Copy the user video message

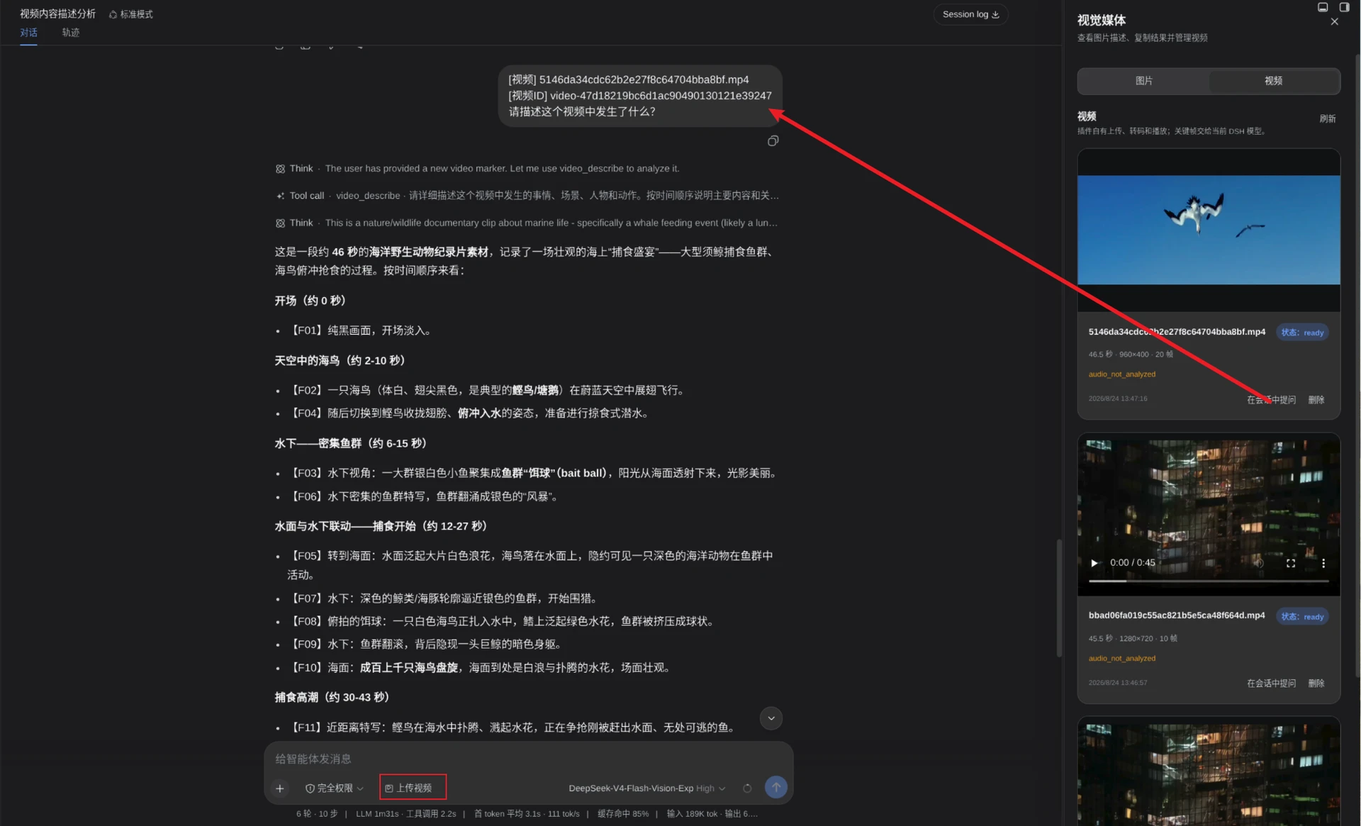(773, 141)
